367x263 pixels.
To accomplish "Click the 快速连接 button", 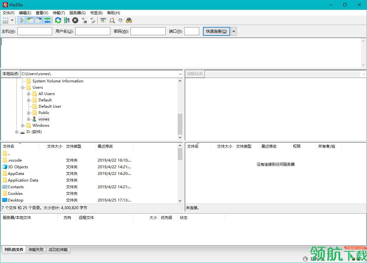I will pos(216,31).
